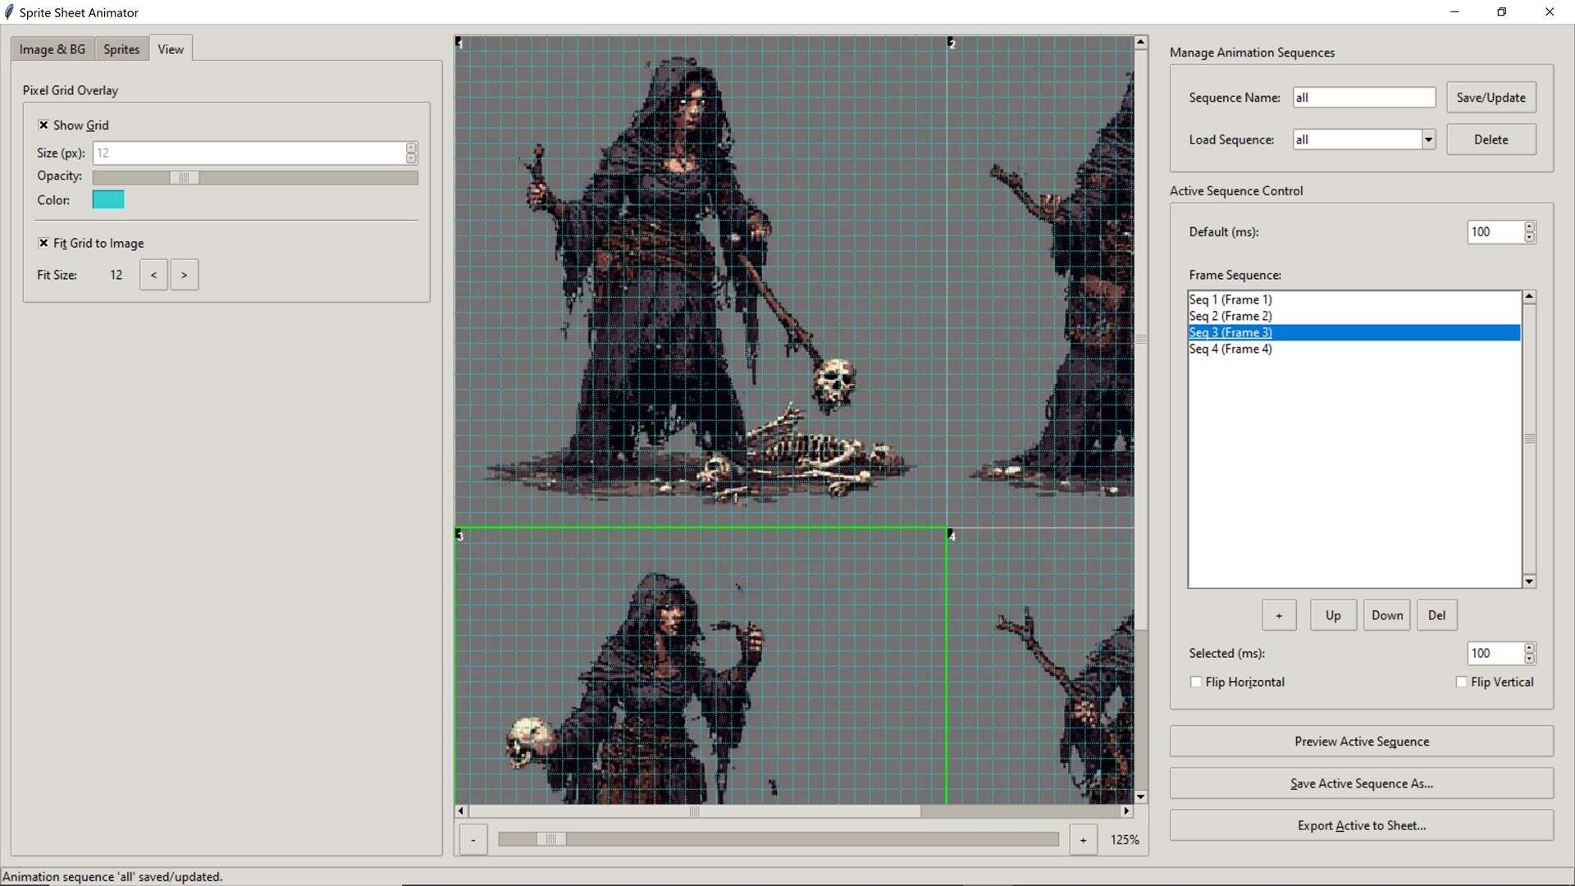Select the View tab

171,48
